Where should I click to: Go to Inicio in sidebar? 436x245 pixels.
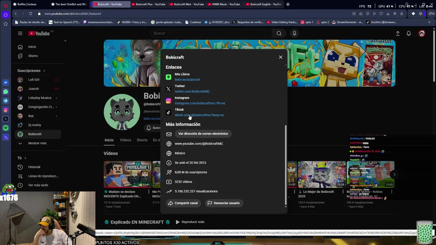pyautogui.click(x=37, y=47)
